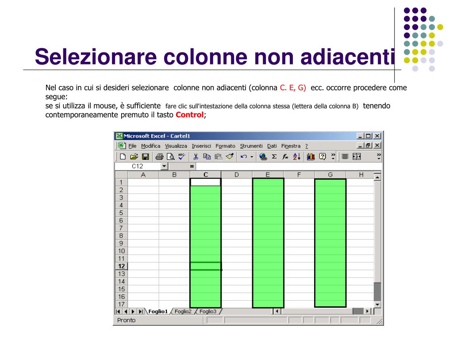Print using the printer icon
The height and width of the screenshot is (339, 453).
click(159, 157)
